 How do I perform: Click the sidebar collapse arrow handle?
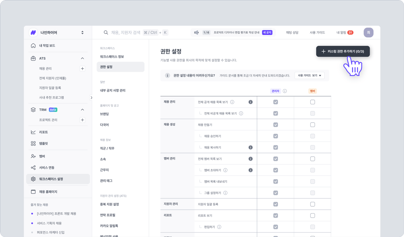[x=91, y=98]
